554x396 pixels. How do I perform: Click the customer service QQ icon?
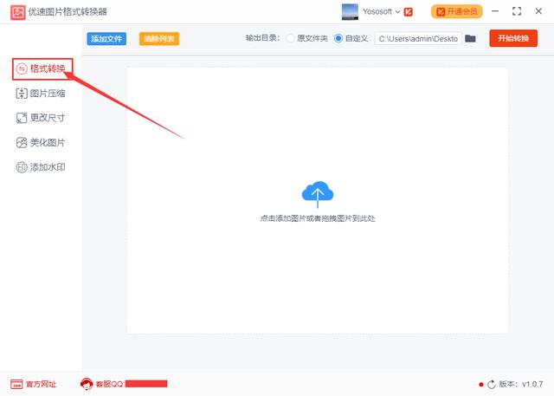tap(87, 384)
